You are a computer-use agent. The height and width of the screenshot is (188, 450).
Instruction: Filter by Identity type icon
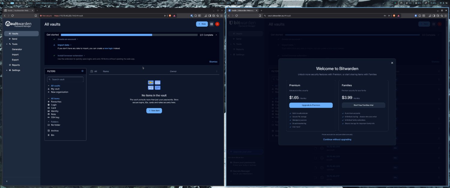[x=49, y=111]
